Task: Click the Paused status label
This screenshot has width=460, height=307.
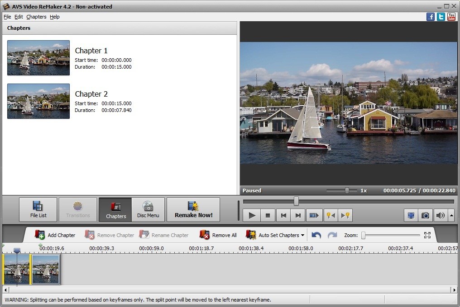Action: tap(252, 191)
